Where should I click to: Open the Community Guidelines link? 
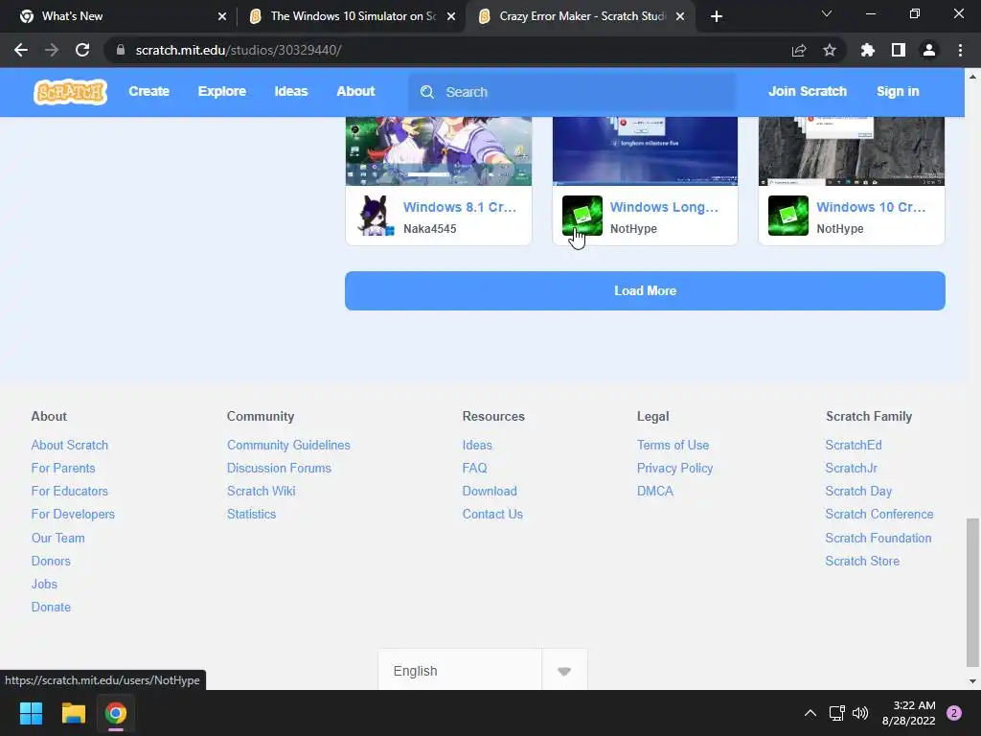click(288, 445)
